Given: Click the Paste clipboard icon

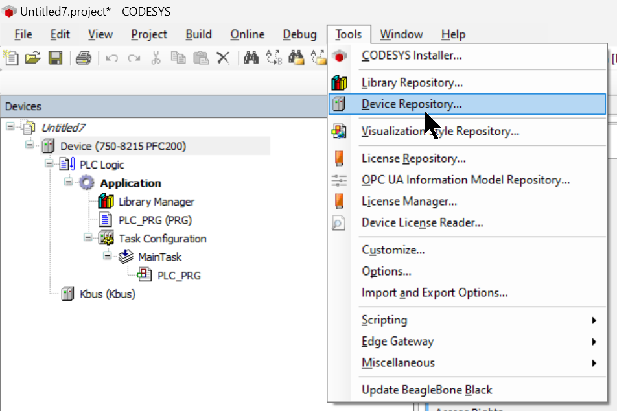Looking at the screenshot, I should [x=201, y=58].
